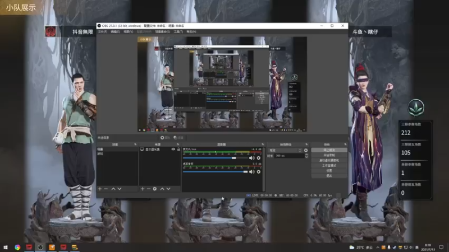This screenshot has height=252, width=449.
Task: Open the View (V) menu
Action: 129,32
